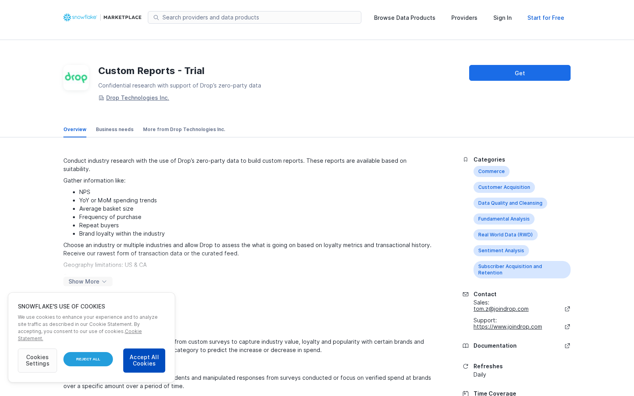Click the Time Coverage calendar icon
This screenshot has width=634, height=396.
[466, 393]
